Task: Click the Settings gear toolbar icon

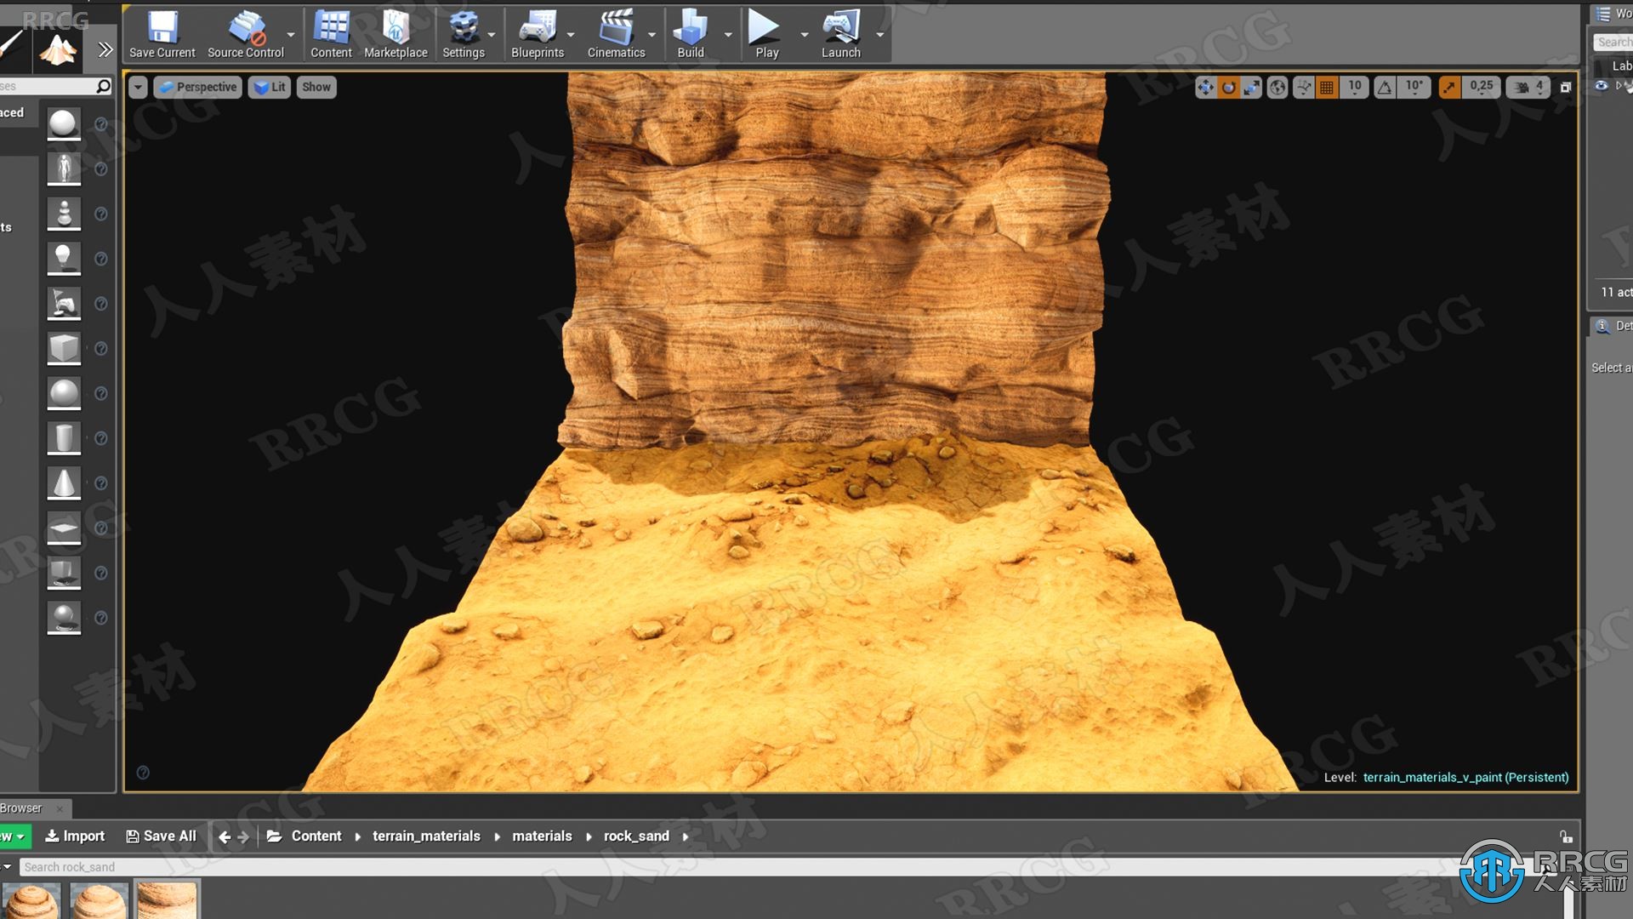Action: 464,34
